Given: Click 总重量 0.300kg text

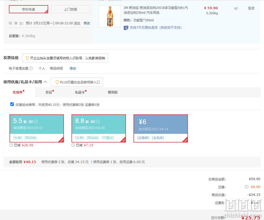Looking at the screenshot, I should pos(22,36).
